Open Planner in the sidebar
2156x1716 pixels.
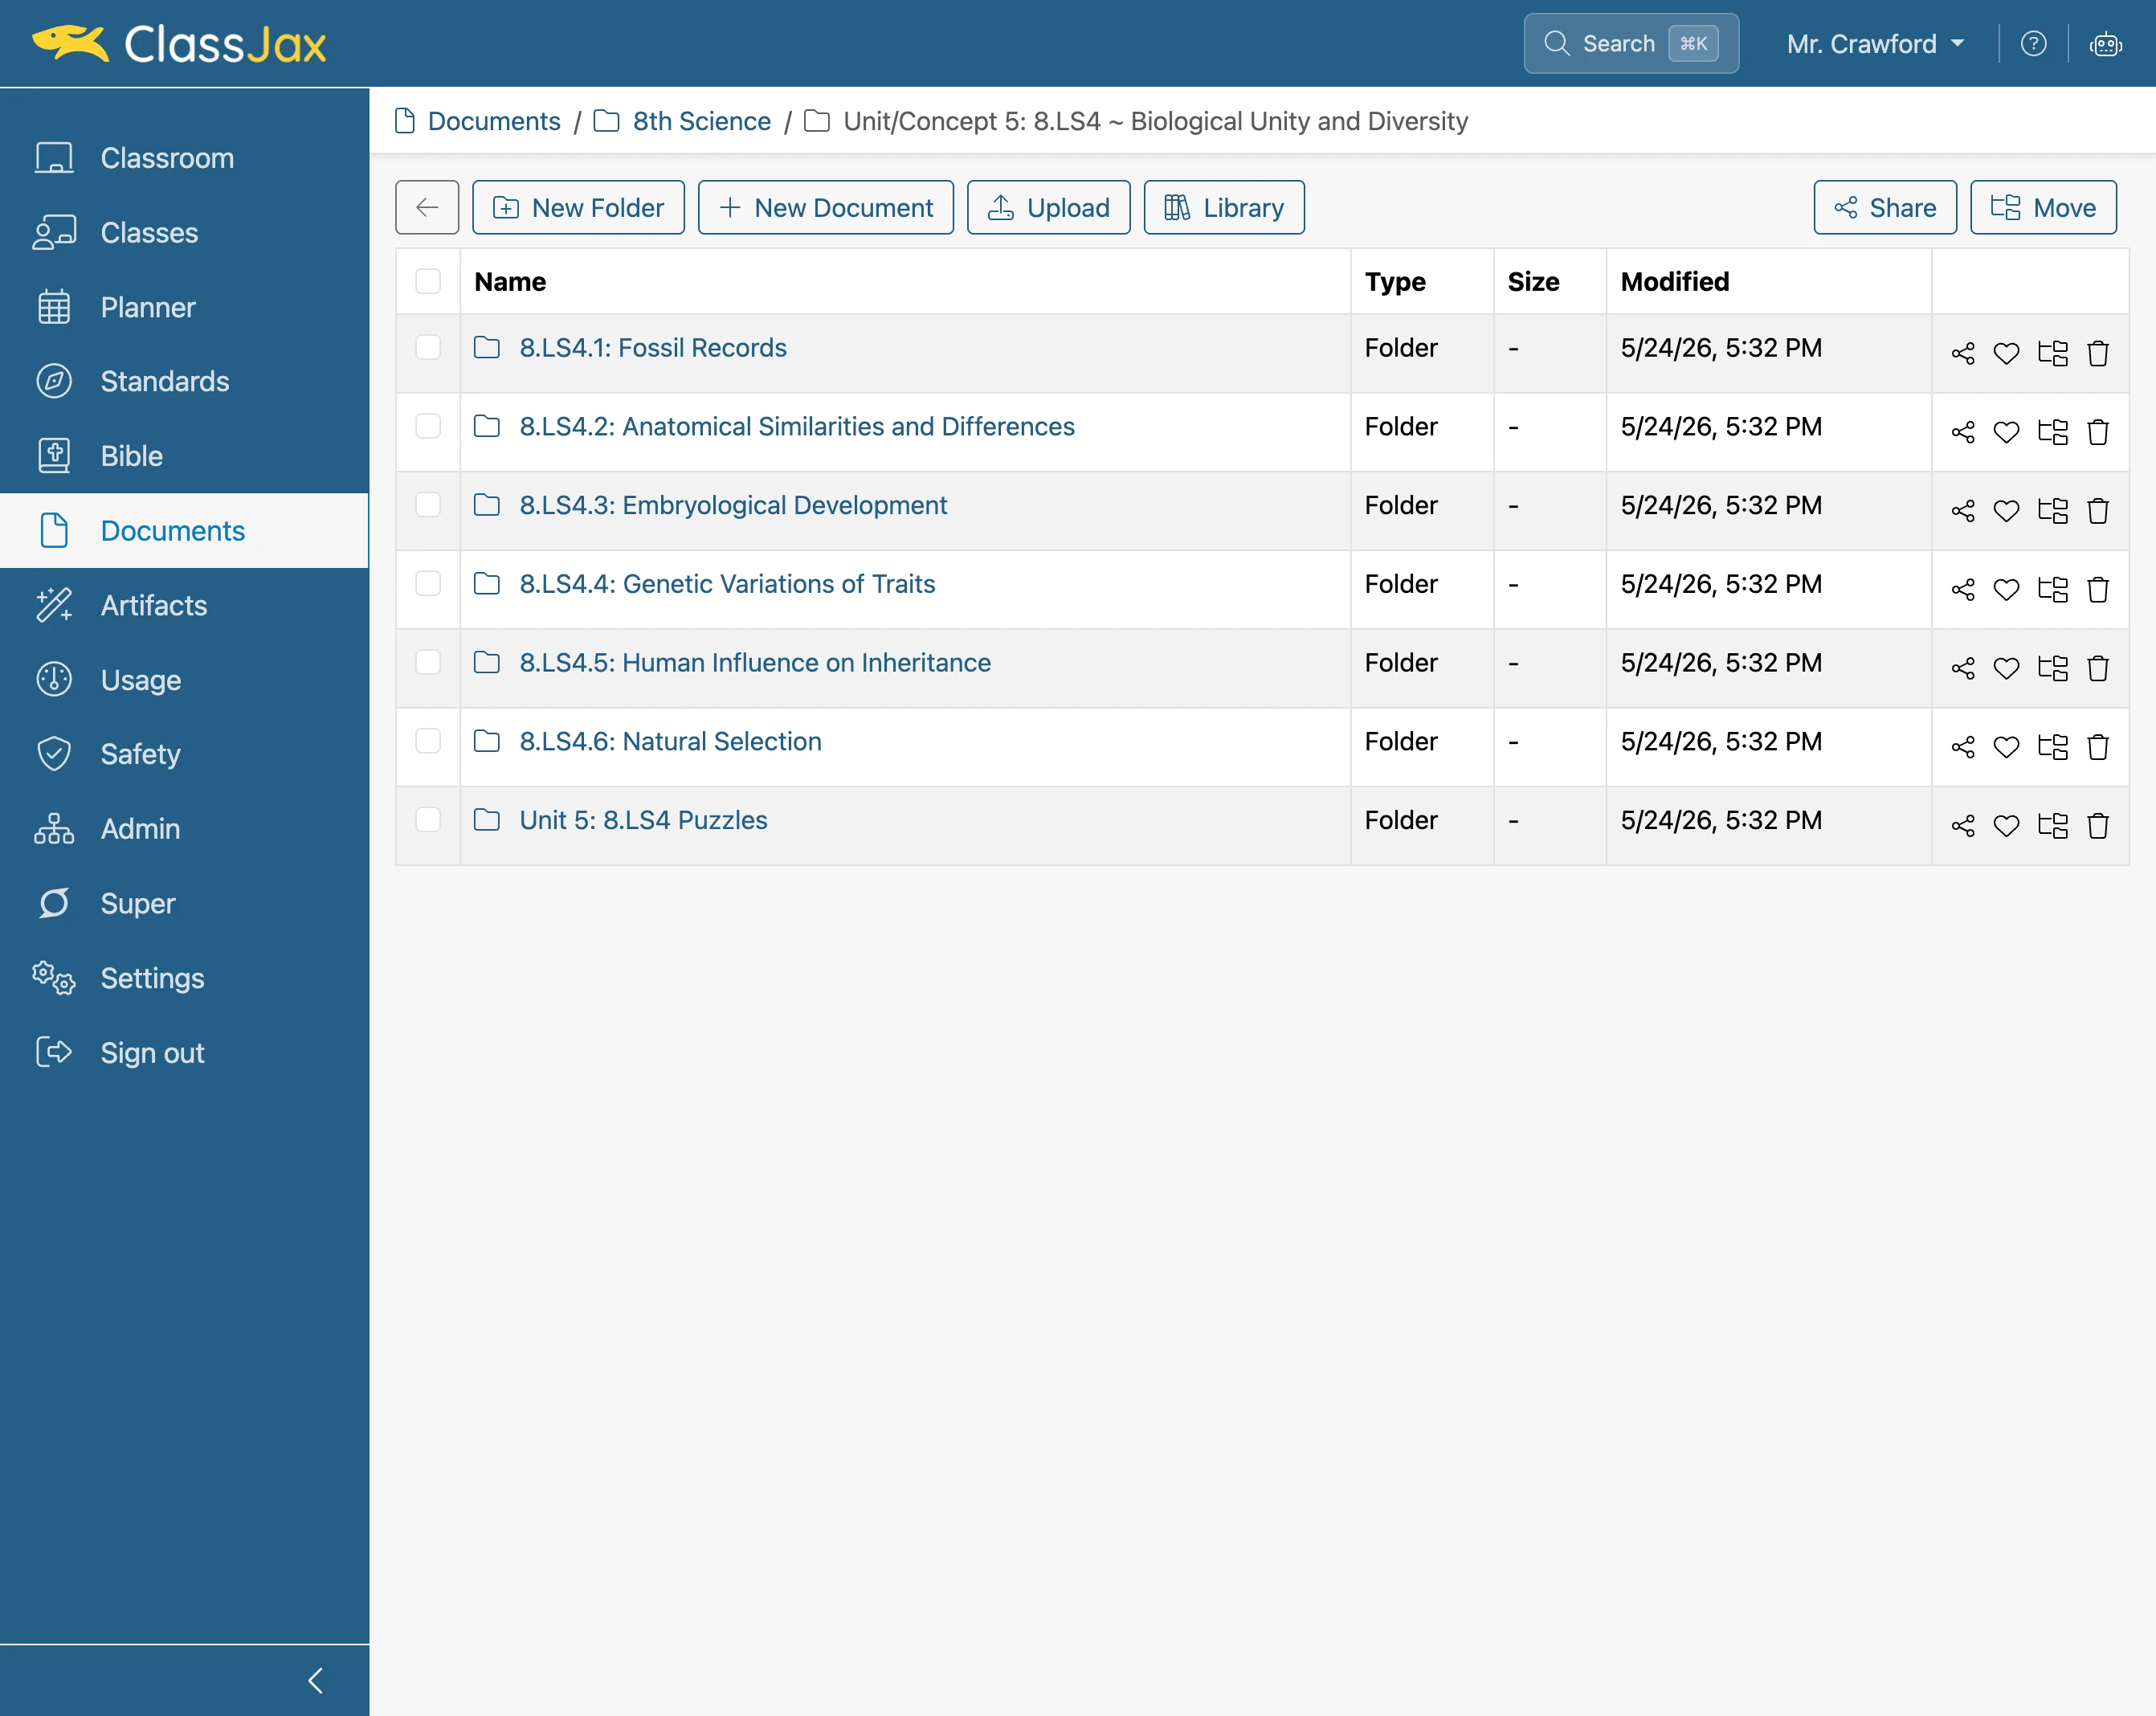(x=185, y=307)
